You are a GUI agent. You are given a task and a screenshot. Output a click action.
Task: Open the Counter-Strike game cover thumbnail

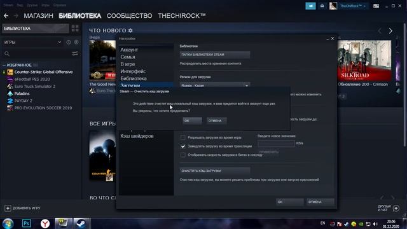coord(102,156)
